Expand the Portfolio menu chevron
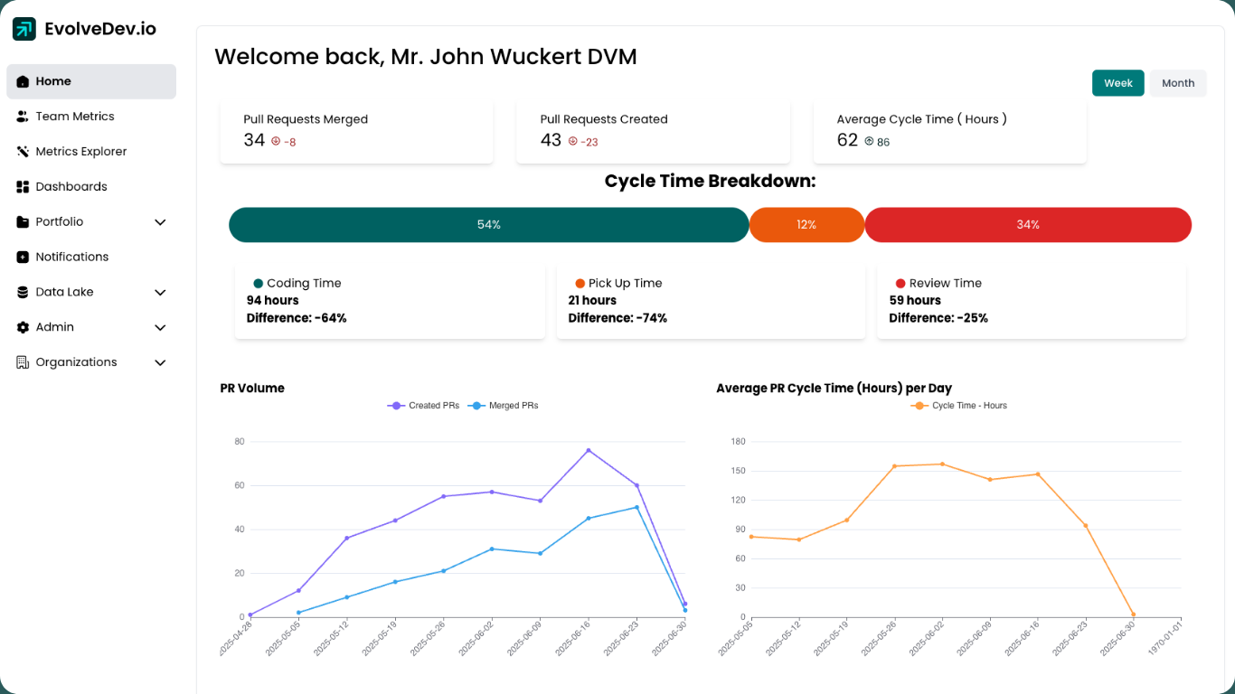 point(160,222)
